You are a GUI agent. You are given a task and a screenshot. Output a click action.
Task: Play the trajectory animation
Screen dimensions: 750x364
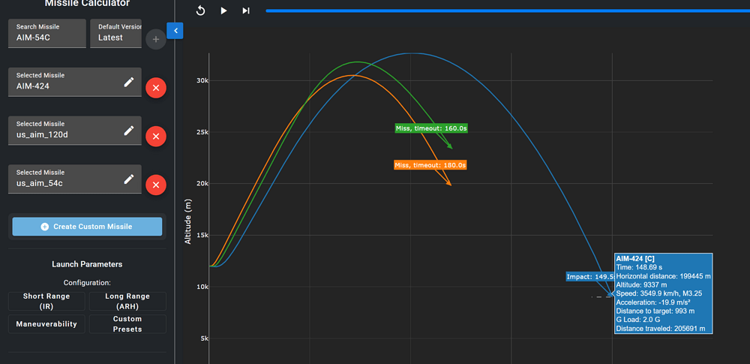point(223,11)
